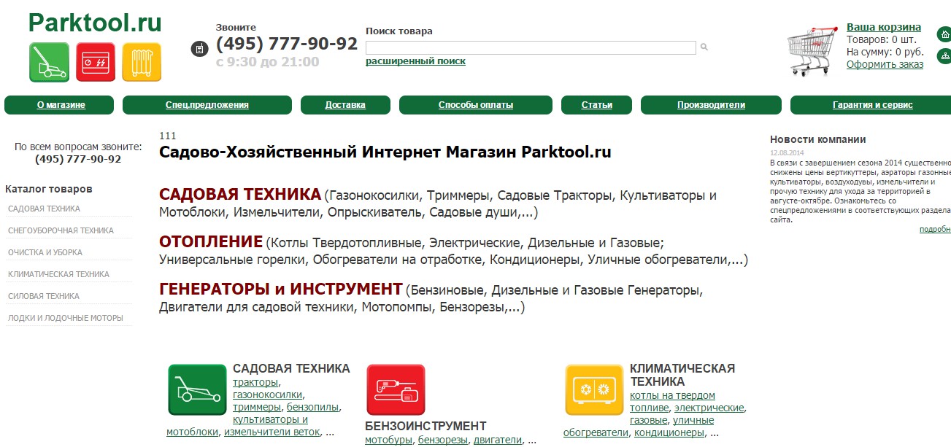
Task: Click the Каталог товаров sidebar heading
Action: pos(49,189)
